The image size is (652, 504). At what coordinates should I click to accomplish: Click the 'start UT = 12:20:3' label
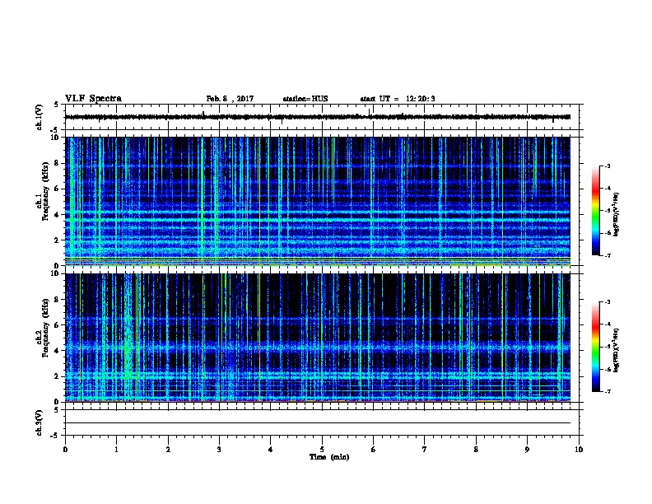pyautogui.click(x=398, y=99)
